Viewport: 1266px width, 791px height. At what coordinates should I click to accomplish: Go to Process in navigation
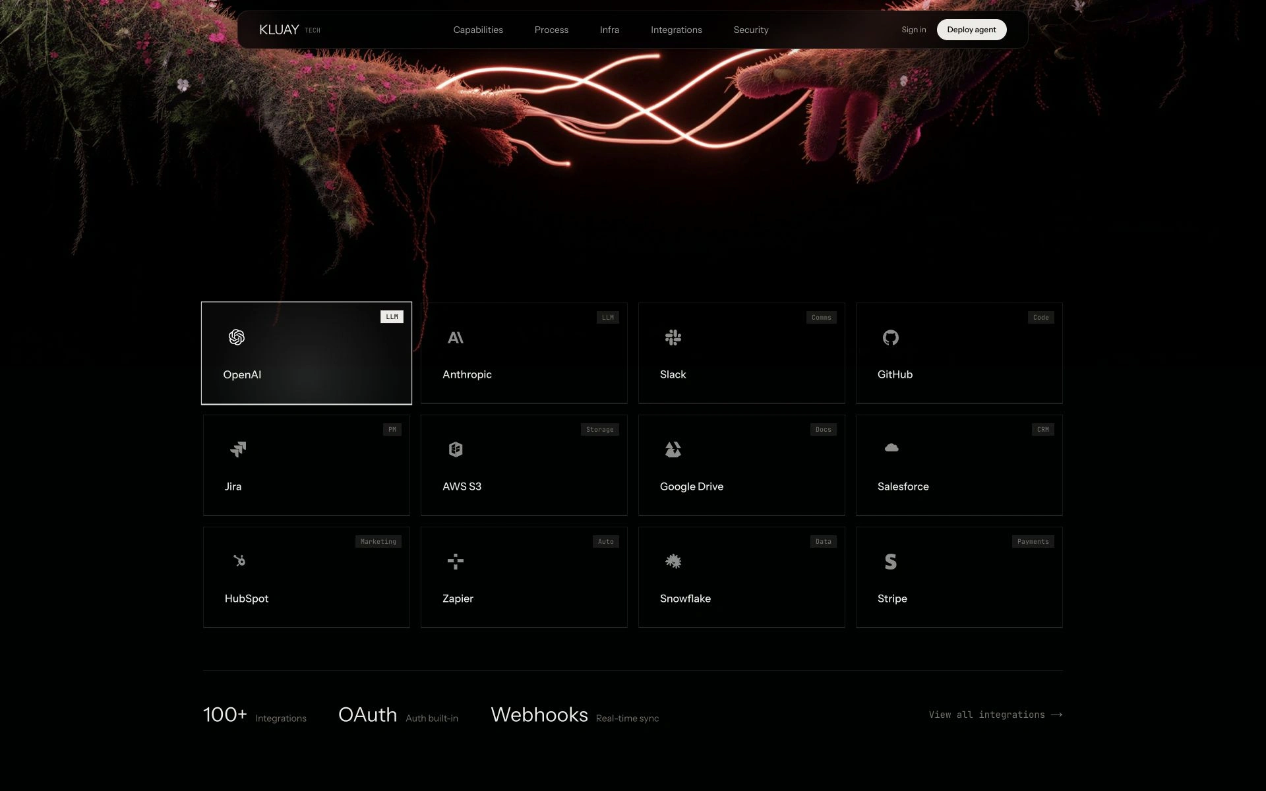pos(551,30)
